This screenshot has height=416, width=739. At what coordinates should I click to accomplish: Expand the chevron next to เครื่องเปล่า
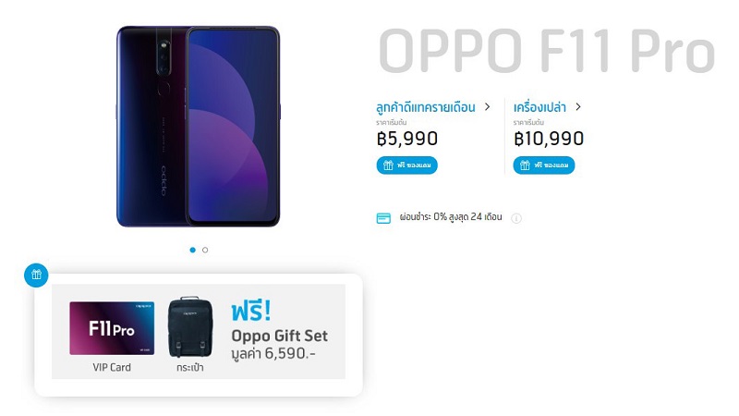pos(578,107)
